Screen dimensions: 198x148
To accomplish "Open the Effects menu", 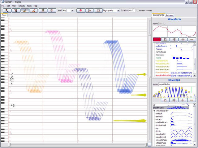I will click(22, 6).
